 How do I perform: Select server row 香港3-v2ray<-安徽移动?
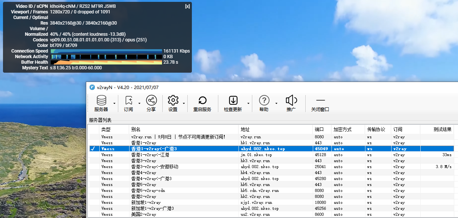click(271, 167)
